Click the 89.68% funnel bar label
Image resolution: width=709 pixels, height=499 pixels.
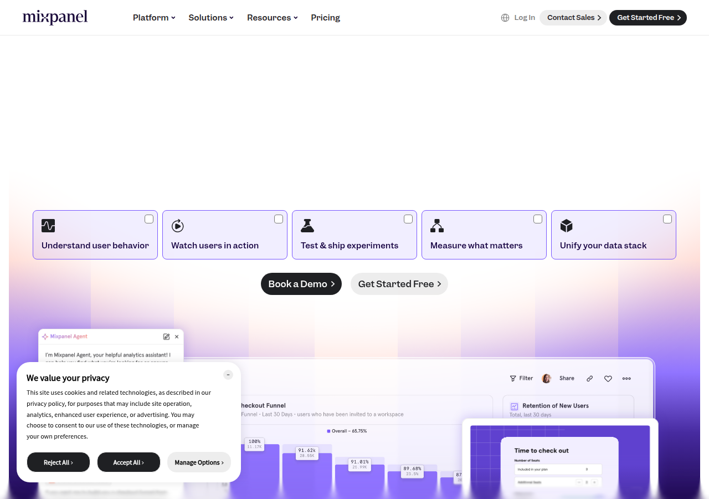[412, 471]
